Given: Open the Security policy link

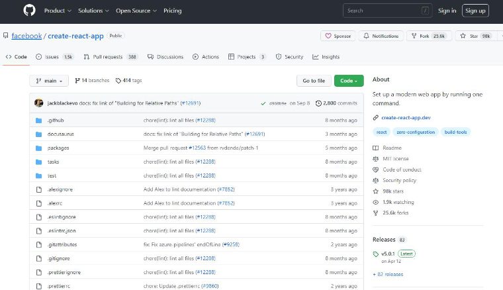Looking at the screenshot, I should click(399, 180).
